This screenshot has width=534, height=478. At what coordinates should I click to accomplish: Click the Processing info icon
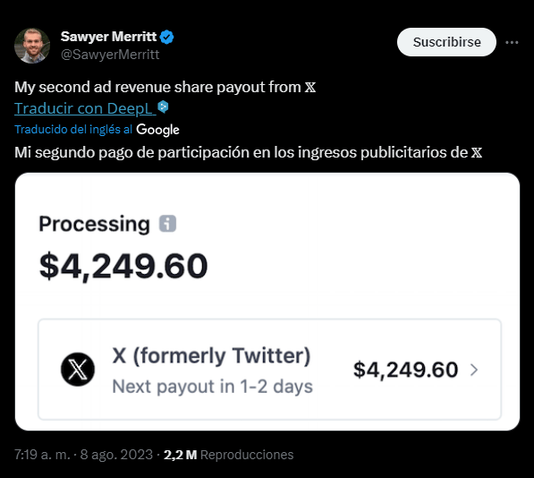pos(167,224)
